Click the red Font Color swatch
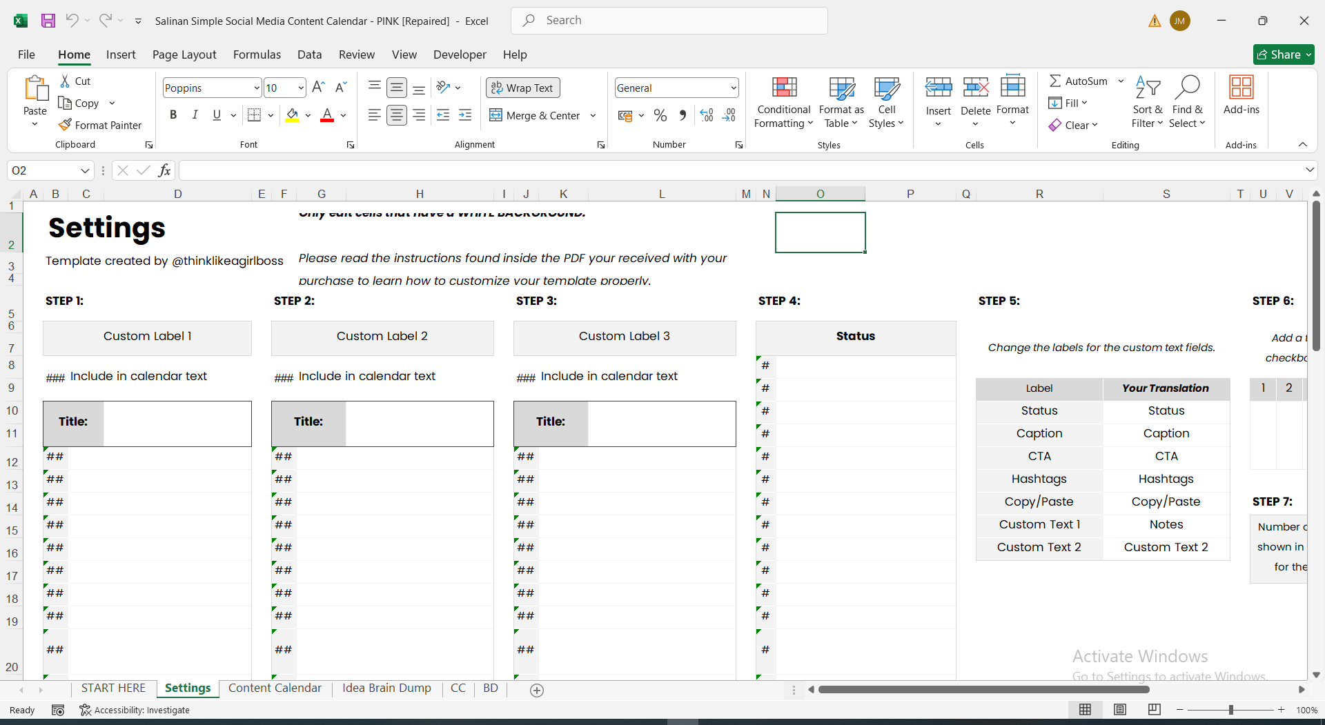Viewport: 1325px width, 725px height. (x=327, y=115)
